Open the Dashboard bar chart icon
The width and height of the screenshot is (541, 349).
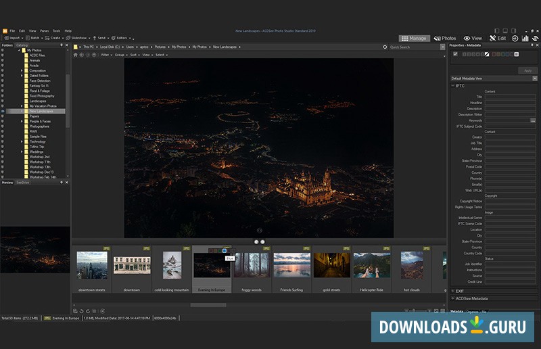(525, 39)
